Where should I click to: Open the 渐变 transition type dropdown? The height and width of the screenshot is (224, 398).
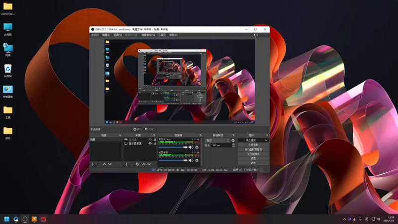[217, 140]
